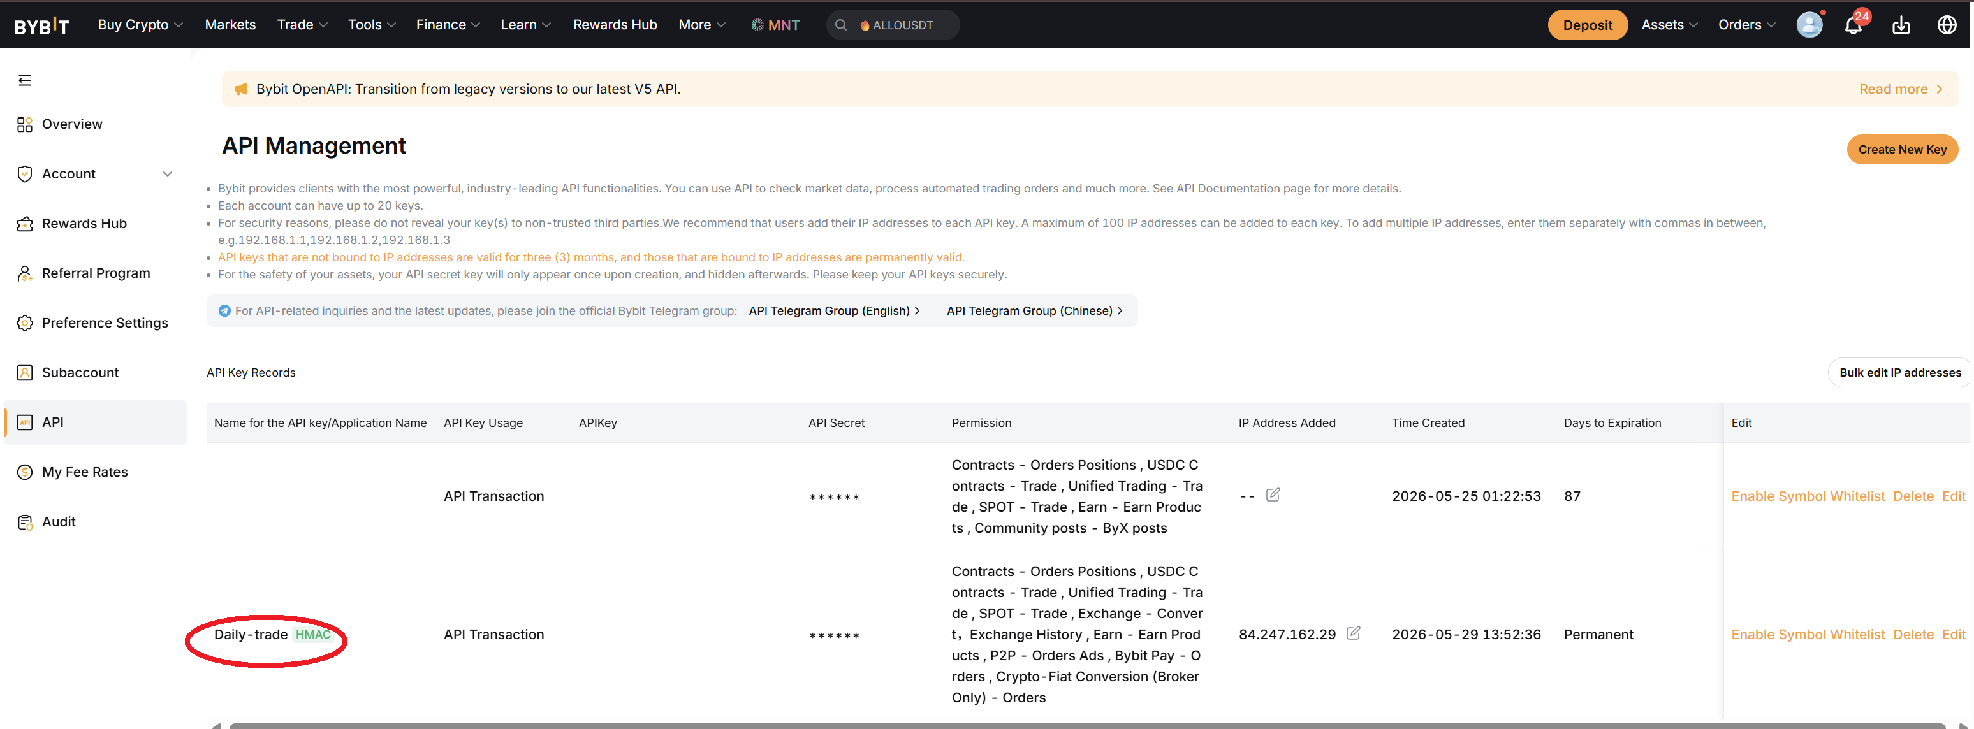Screen dimensions: 1974x729
Task: Expand the Trade dropdown
Action: 303,25
